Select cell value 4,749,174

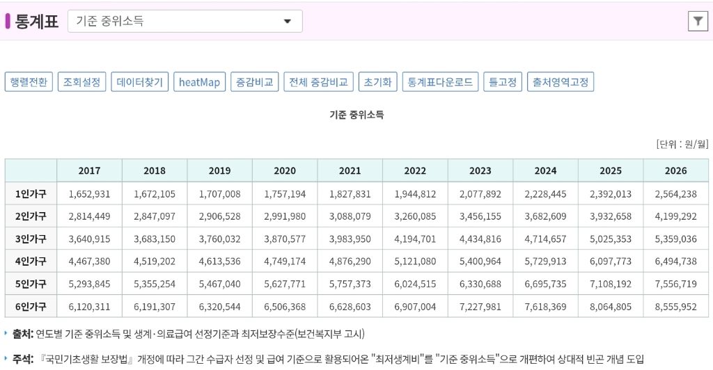(285, 261)
